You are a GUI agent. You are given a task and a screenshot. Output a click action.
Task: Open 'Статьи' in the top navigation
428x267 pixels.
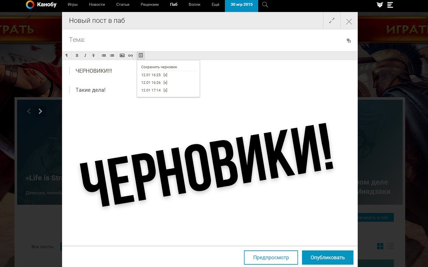(123, 5)
